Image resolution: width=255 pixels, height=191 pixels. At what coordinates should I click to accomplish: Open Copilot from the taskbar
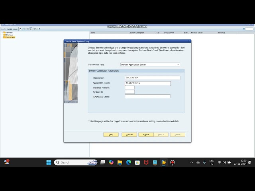click(x=111, y=162)
